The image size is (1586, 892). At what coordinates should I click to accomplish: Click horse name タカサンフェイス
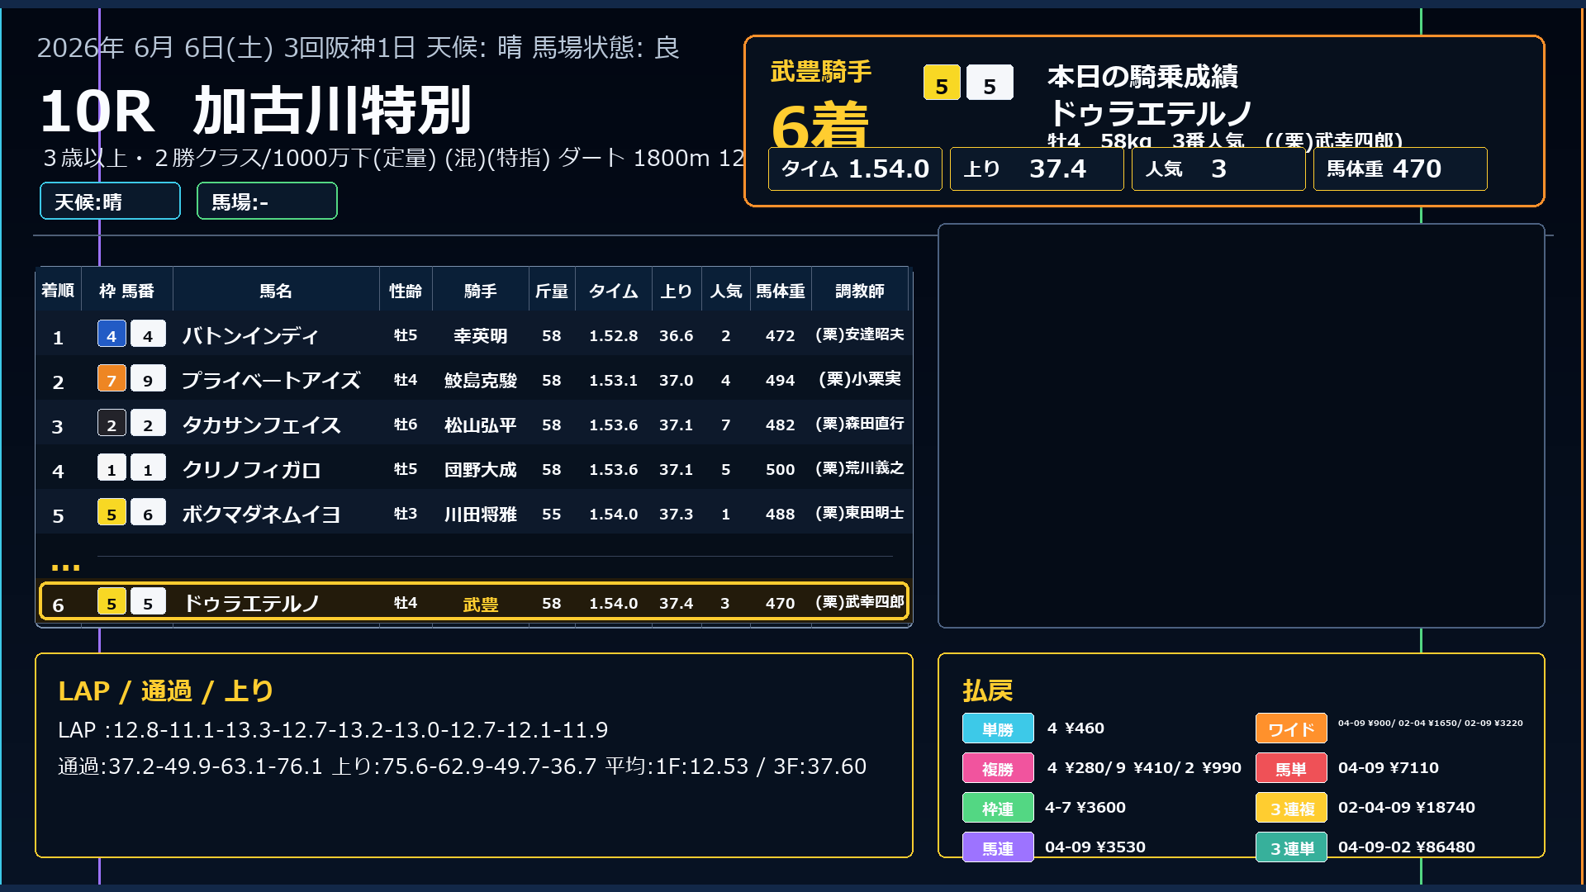pyautogui.click(x=261, y=425)
